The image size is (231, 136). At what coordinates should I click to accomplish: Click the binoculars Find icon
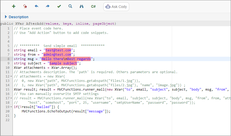click(82, 6)
